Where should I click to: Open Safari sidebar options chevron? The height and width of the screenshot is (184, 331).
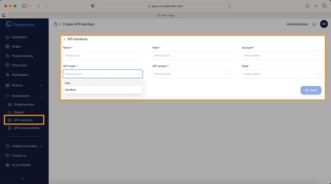point(31,6)
